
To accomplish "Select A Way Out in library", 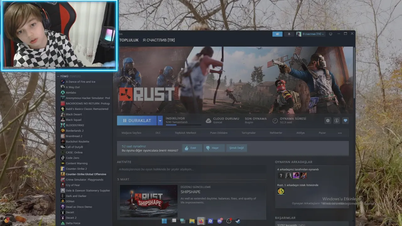I will pyautogui.click(x=73, y=87).
